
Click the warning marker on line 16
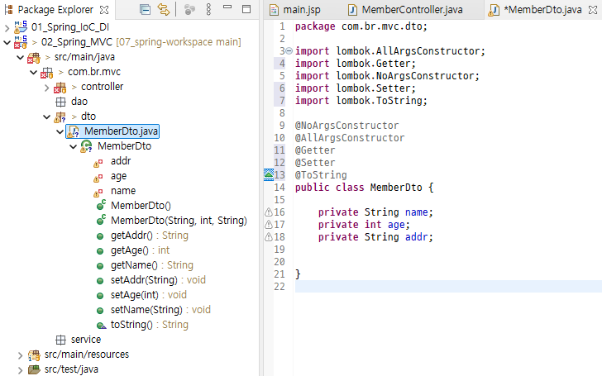point(269,212)
